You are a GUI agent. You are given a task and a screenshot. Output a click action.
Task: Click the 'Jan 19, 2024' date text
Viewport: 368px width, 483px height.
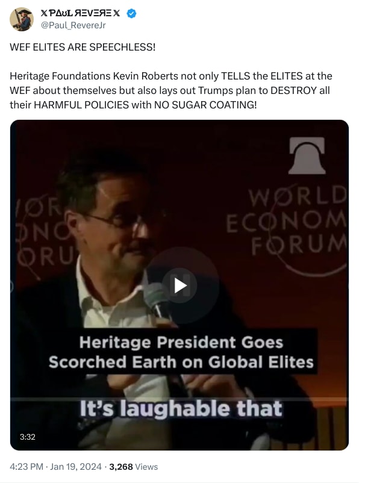click(76, 467)
